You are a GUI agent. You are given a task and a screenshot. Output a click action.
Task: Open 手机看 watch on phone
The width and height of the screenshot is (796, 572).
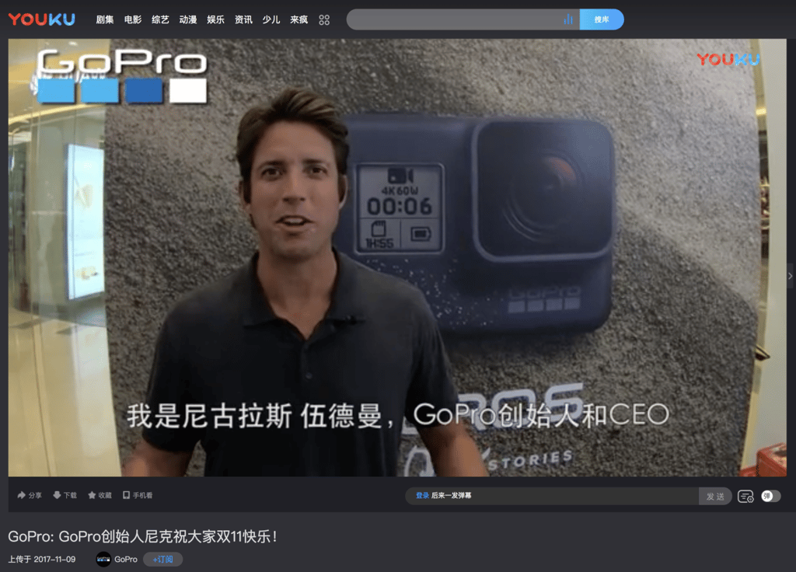click(x=138, y=495)
